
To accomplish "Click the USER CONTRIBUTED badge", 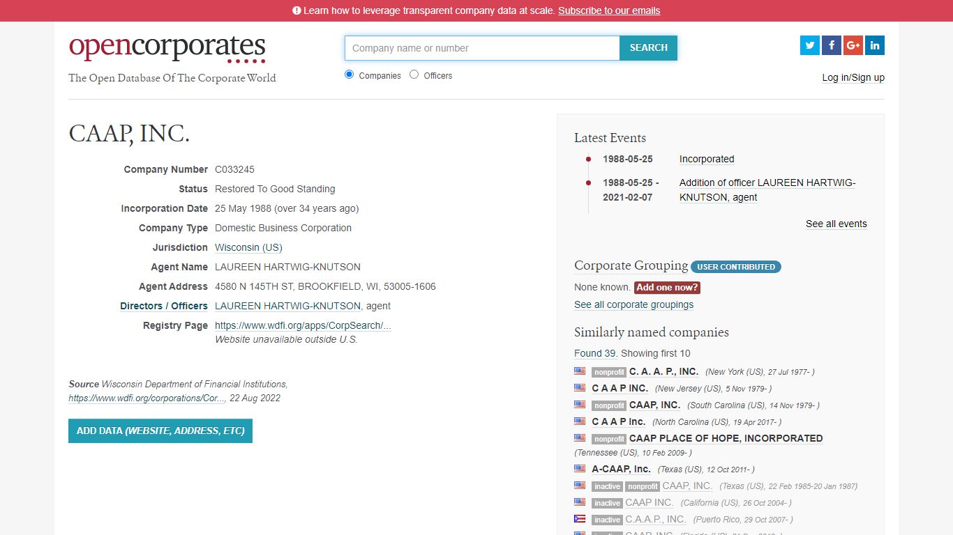I will (x=736, y=267).
